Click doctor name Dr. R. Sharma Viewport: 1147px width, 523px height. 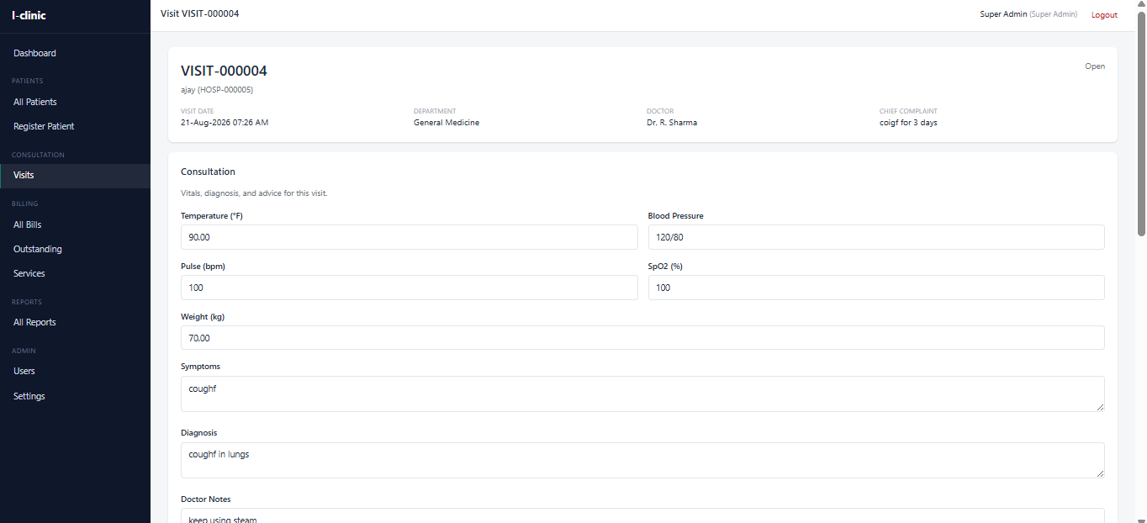(x=672, y=123)
